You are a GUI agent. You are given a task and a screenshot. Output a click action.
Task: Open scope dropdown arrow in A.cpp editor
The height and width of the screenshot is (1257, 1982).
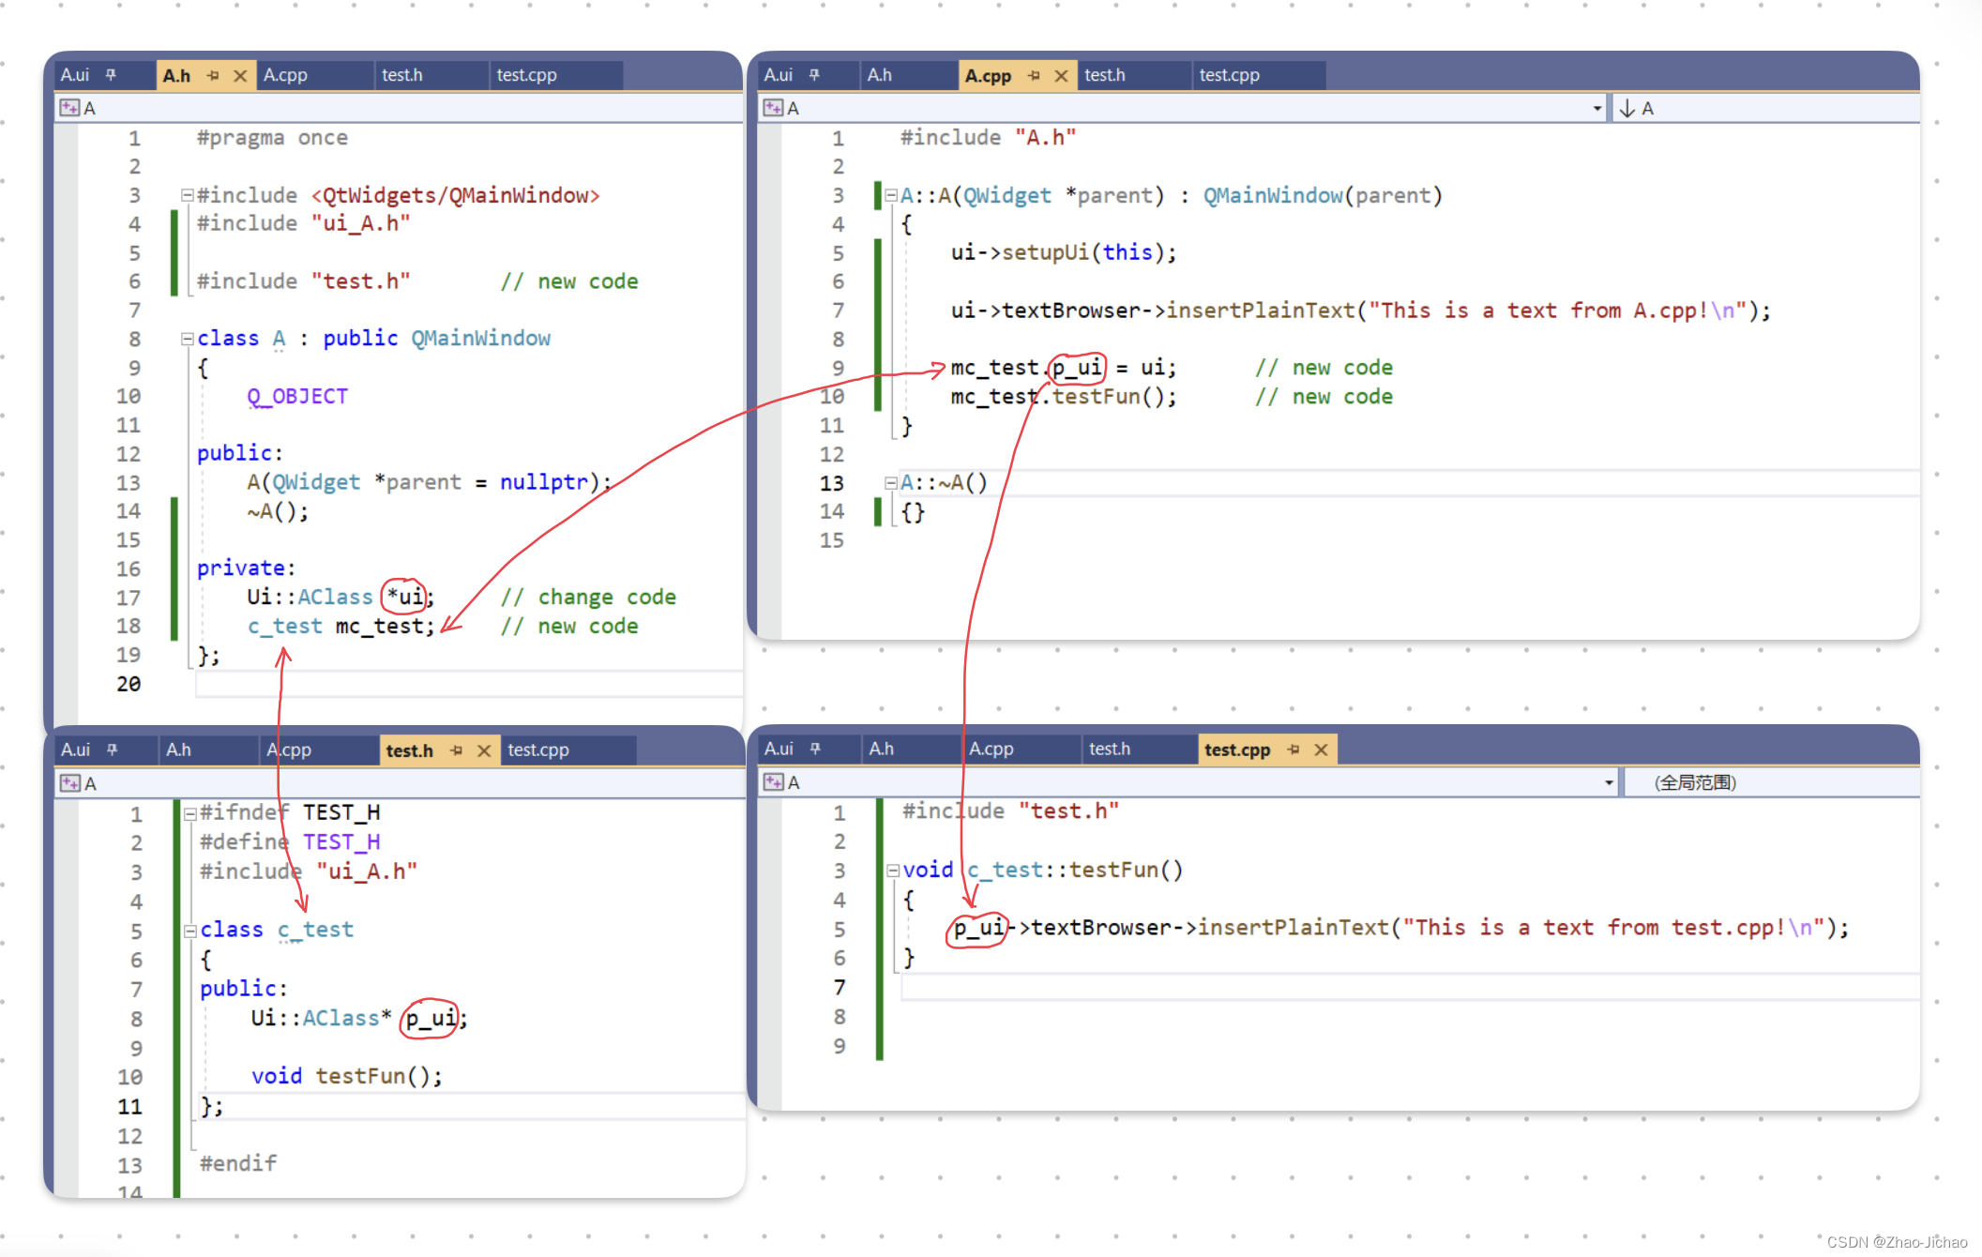1597,109
